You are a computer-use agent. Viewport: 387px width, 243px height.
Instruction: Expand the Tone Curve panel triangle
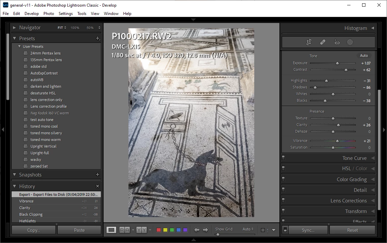click(373, 158)
